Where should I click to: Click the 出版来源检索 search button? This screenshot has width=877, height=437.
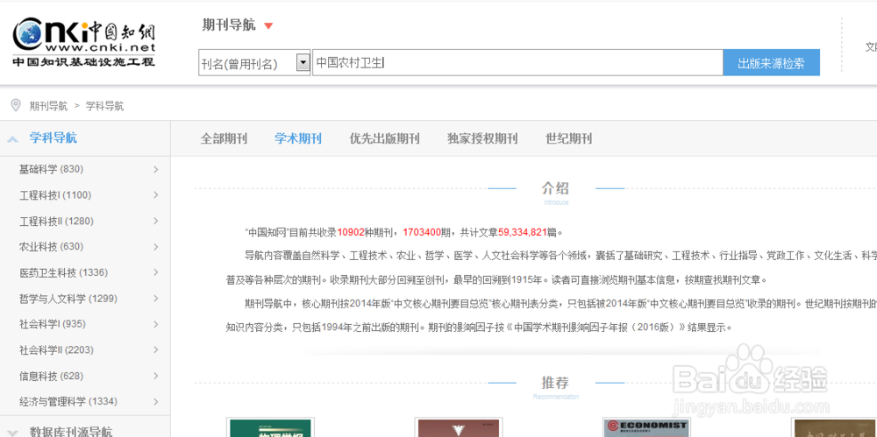point(771,62)
